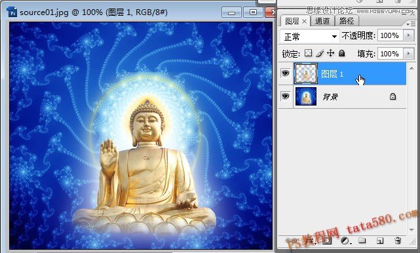This screenshot has height=253, width=420.
Task: Close the 图层 tab
Action: [304, 21]
